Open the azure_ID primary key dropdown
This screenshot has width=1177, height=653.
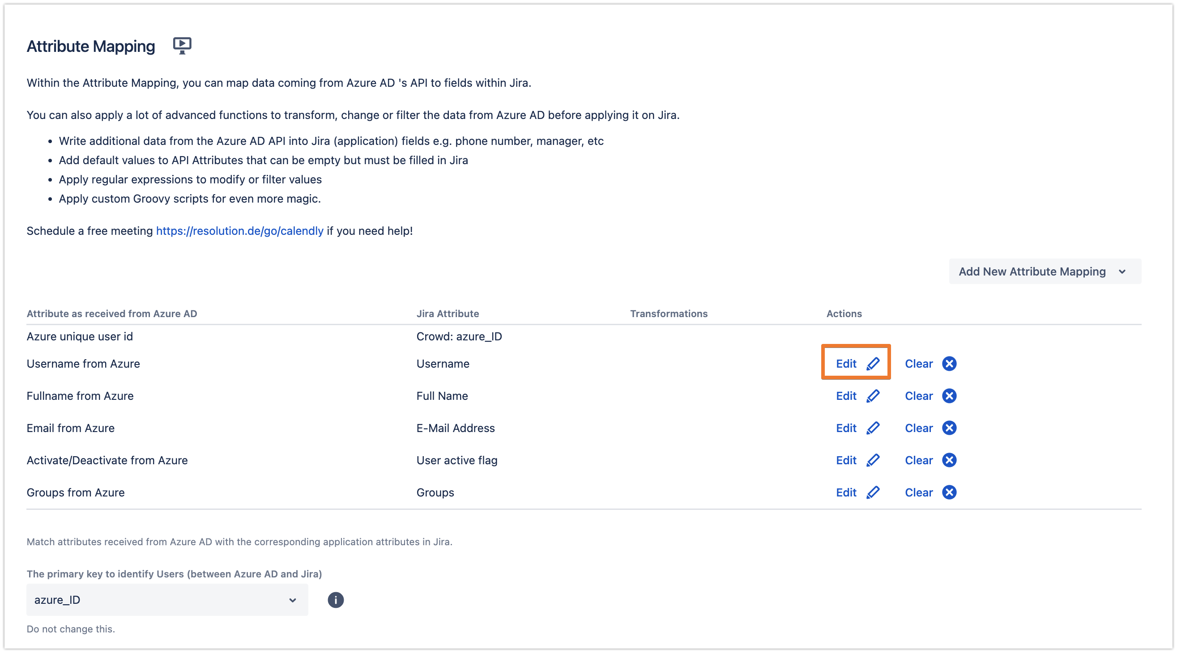coord(167,600)
